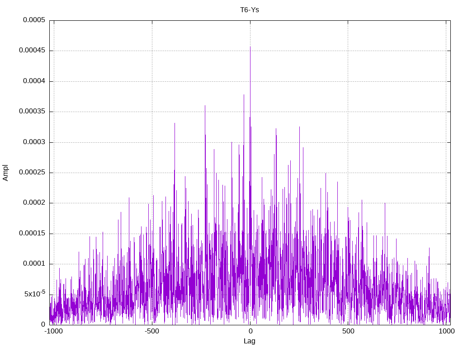Click the y-axis value '0.0001'
This screenshot has height=347, width=463.
pyautogui.click(x=34, y=264)
